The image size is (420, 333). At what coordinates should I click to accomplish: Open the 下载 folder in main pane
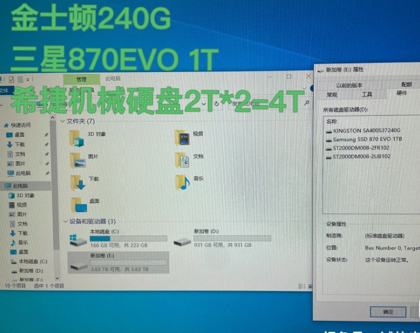tap(78, 183)
